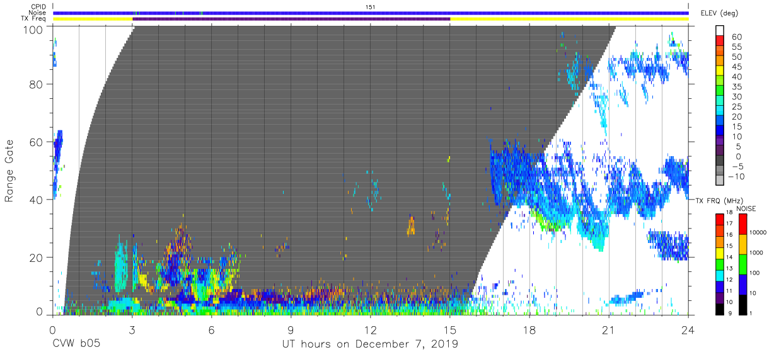The image size is (774, 357).
Task: Click the '45' label on ELEV colorbar
Action: [x=736, y=67]
